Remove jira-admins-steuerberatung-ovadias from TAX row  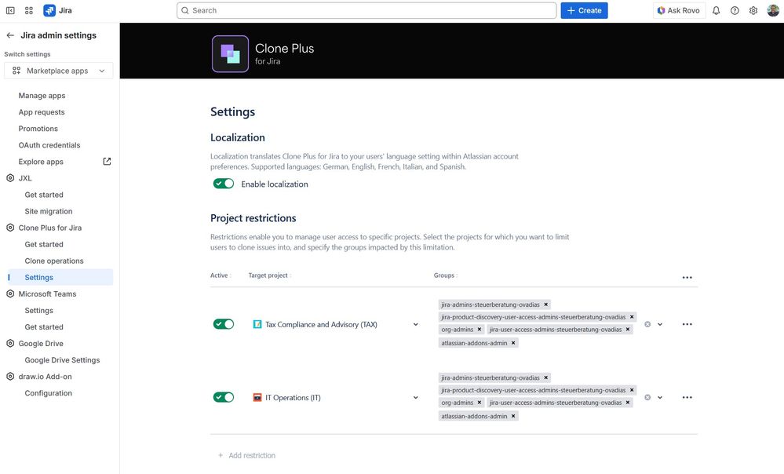coord(546,304)
